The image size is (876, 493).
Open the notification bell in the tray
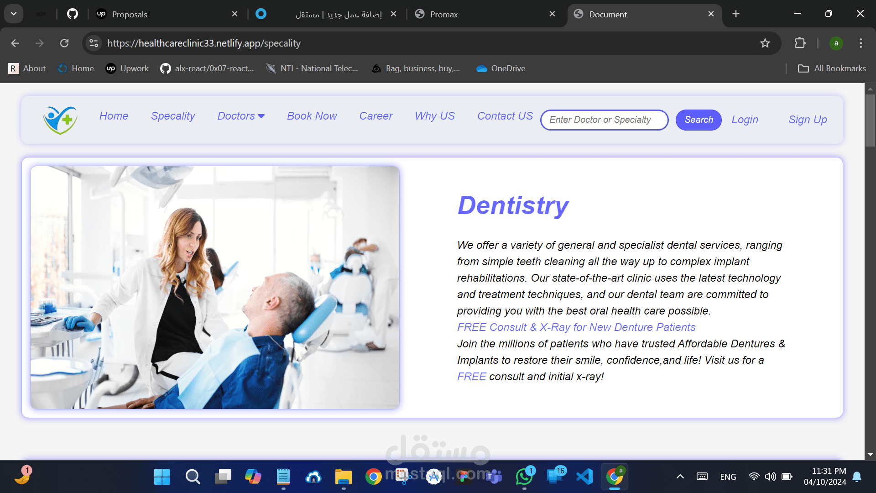coord(857,477)
